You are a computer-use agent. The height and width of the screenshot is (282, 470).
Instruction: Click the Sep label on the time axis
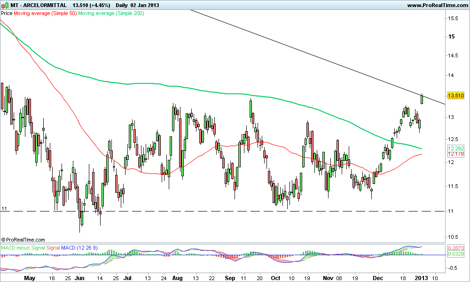click(x=230, y=278)
